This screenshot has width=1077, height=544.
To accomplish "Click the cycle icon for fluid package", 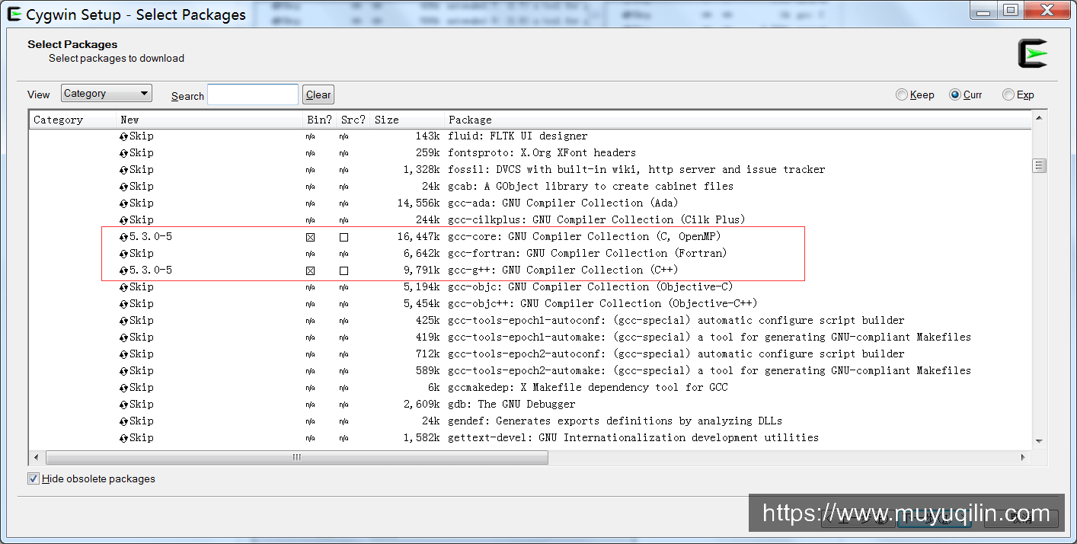I will tap(123, 136).
